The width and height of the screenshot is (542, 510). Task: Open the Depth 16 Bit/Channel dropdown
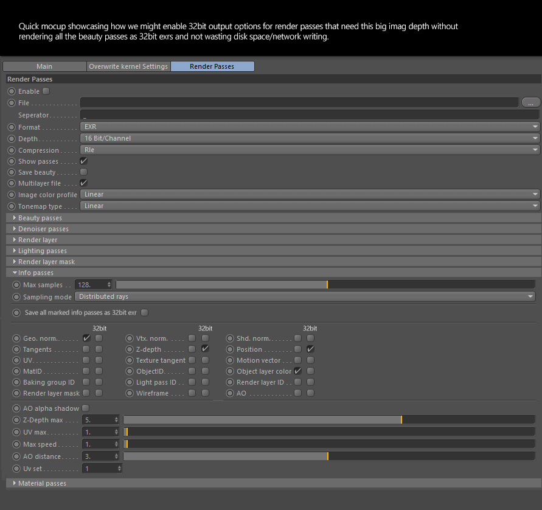310,138
